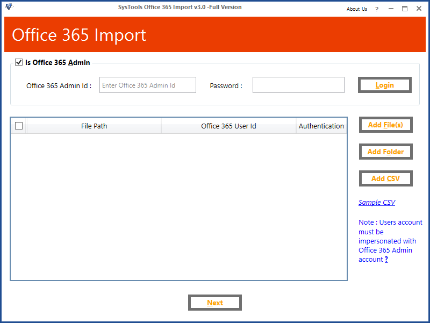Screen dimensions: 430x323
Task: Click the Authentication column header
Action: (321, 126)
